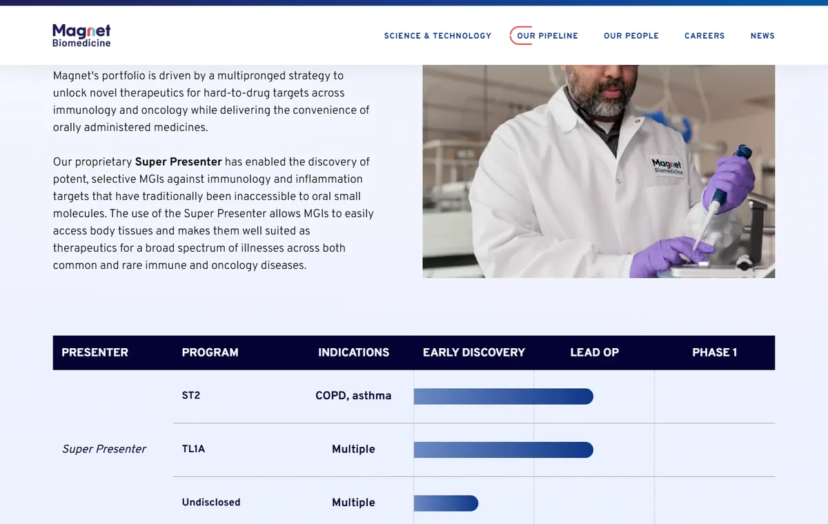Click the Program column header
Image resolution: width=828 pixels, height=524 pixels.
[x=210, y=352]
